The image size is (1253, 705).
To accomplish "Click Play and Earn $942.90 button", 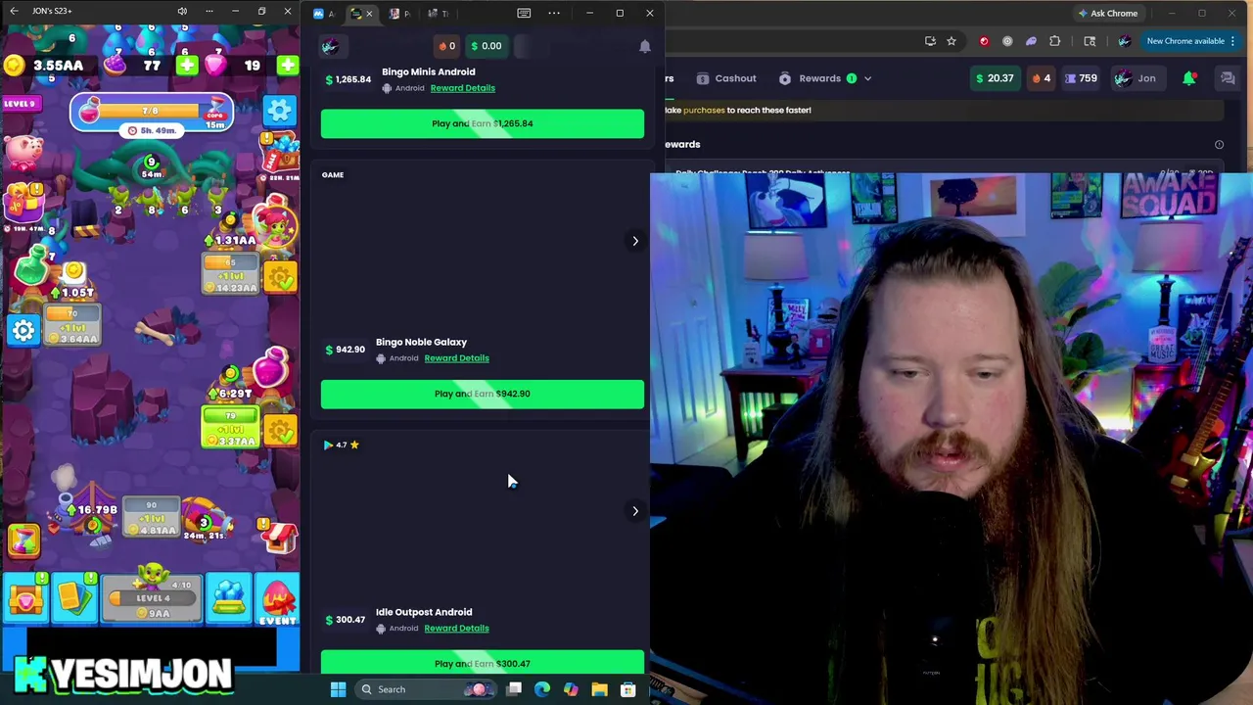I will pos(483,394).
